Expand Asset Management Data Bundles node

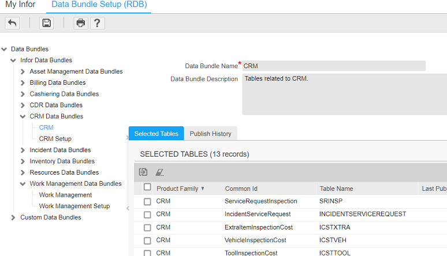click(23, 71)
